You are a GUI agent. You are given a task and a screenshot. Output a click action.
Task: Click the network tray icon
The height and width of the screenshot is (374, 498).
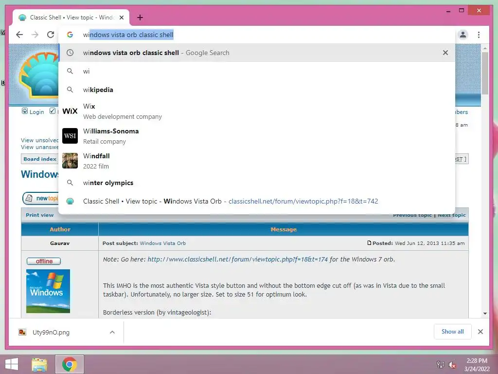coord(440,364)
